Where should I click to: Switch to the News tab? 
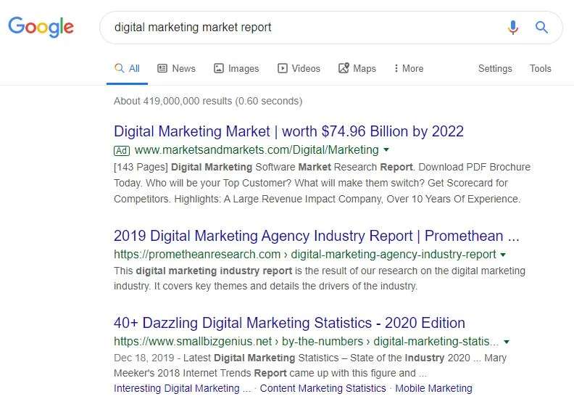176,68
